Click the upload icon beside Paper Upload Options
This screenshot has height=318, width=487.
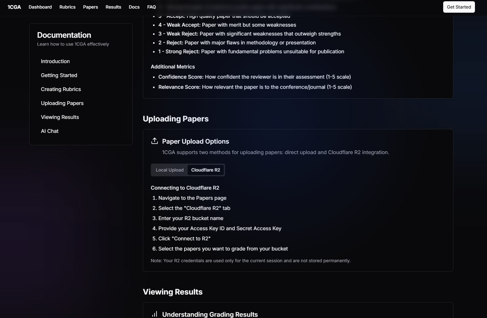pos(155,141)
